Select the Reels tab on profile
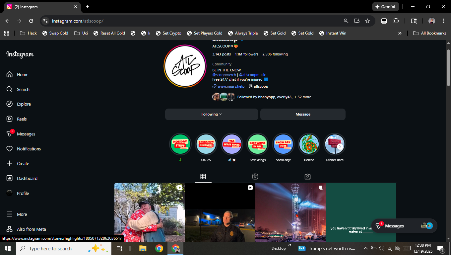Image resolution: width=451 pixels, height=255 pixels. (x=255, y=177)
